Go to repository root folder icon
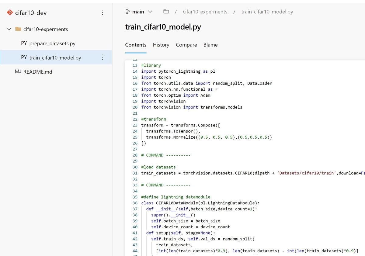The height and width of the screenshot is (256, 365). (166, 12)
